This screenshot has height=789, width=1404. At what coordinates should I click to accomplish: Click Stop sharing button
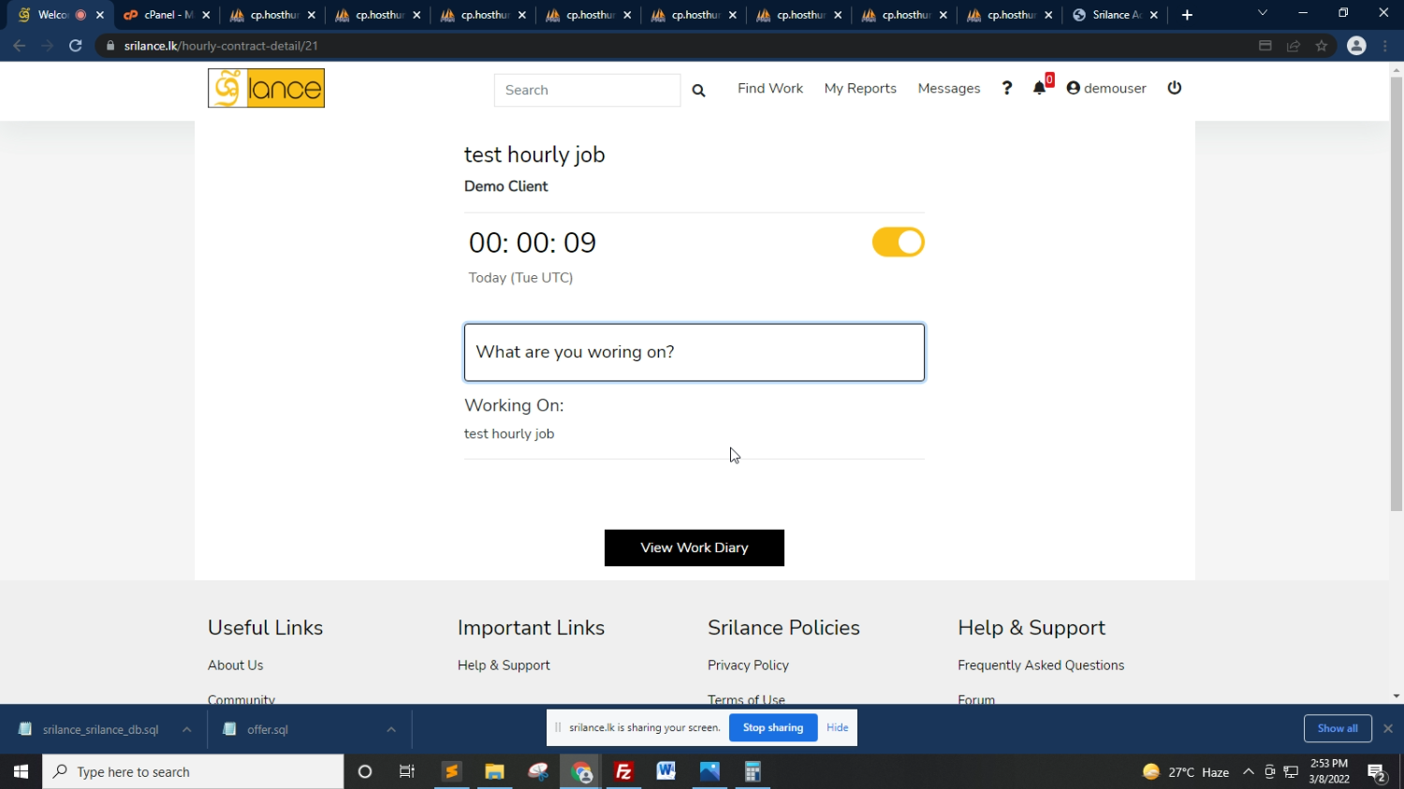pos(772,728)
